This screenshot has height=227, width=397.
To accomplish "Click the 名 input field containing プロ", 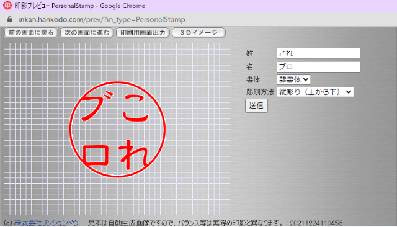I will 318,67.
